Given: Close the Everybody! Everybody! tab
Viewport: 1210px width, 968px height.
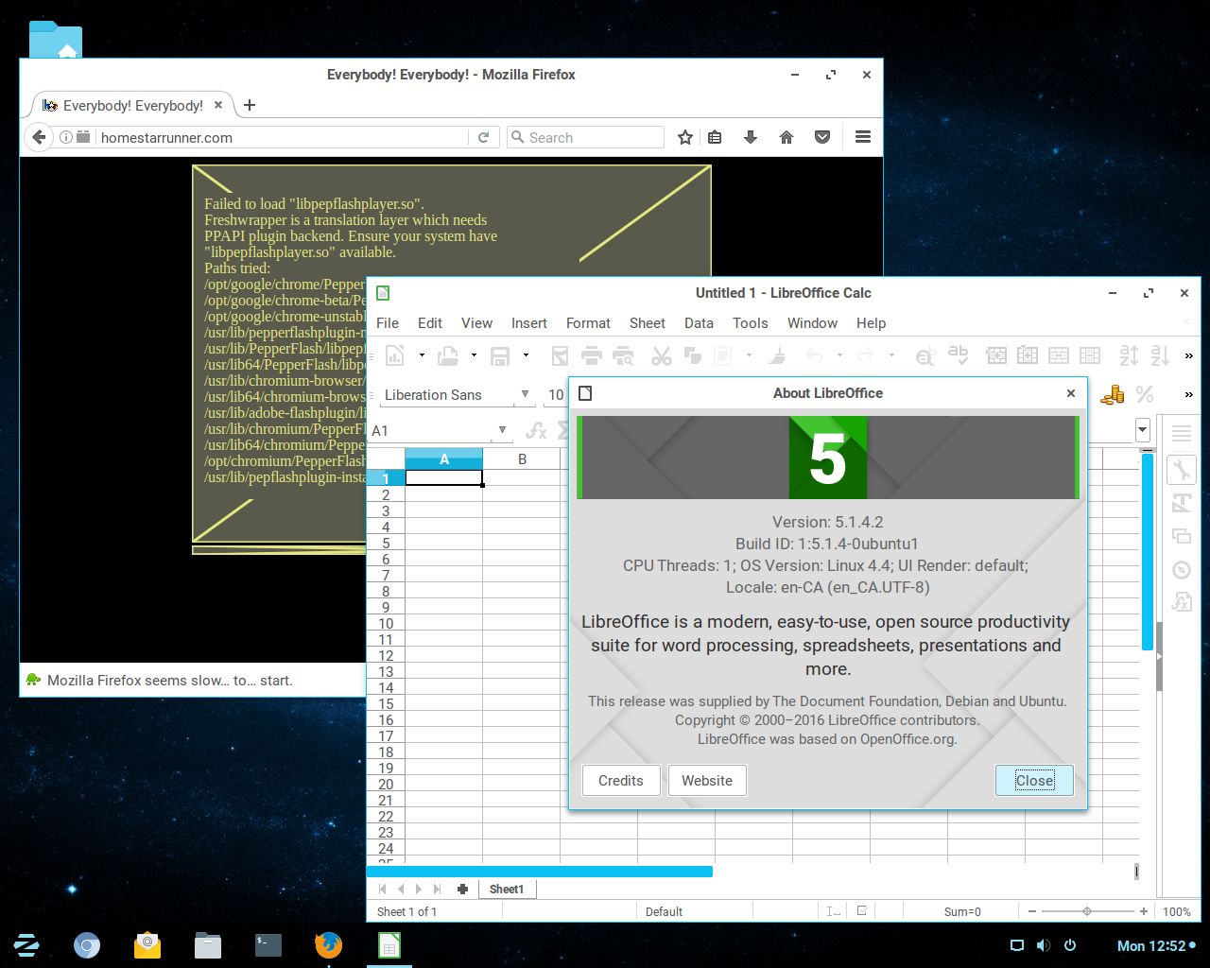Looking at the screenshot, I should pyautogui.click(x=218, y=105).
